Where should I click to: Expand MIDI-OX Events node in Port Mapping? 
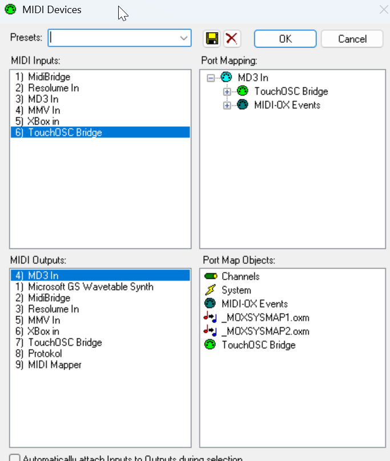click(x=227, y=105)
